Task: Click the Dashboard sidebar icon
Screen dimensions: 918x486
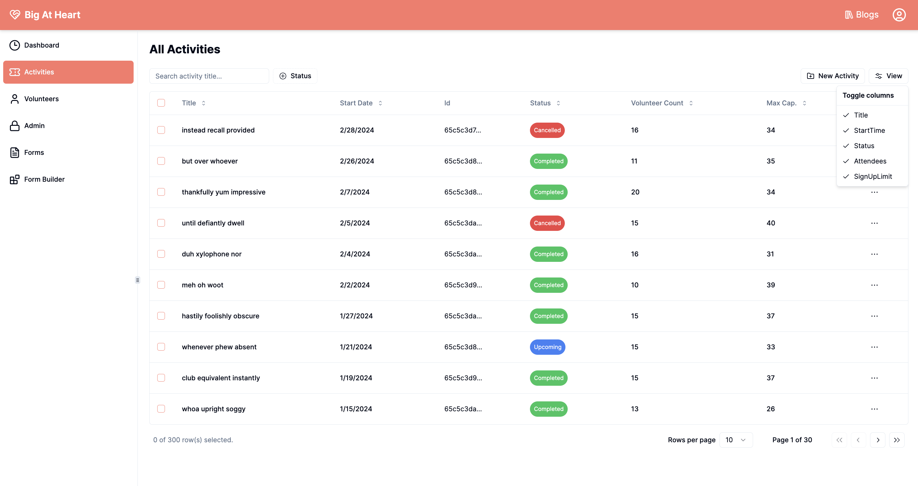Action: [15, 45]
